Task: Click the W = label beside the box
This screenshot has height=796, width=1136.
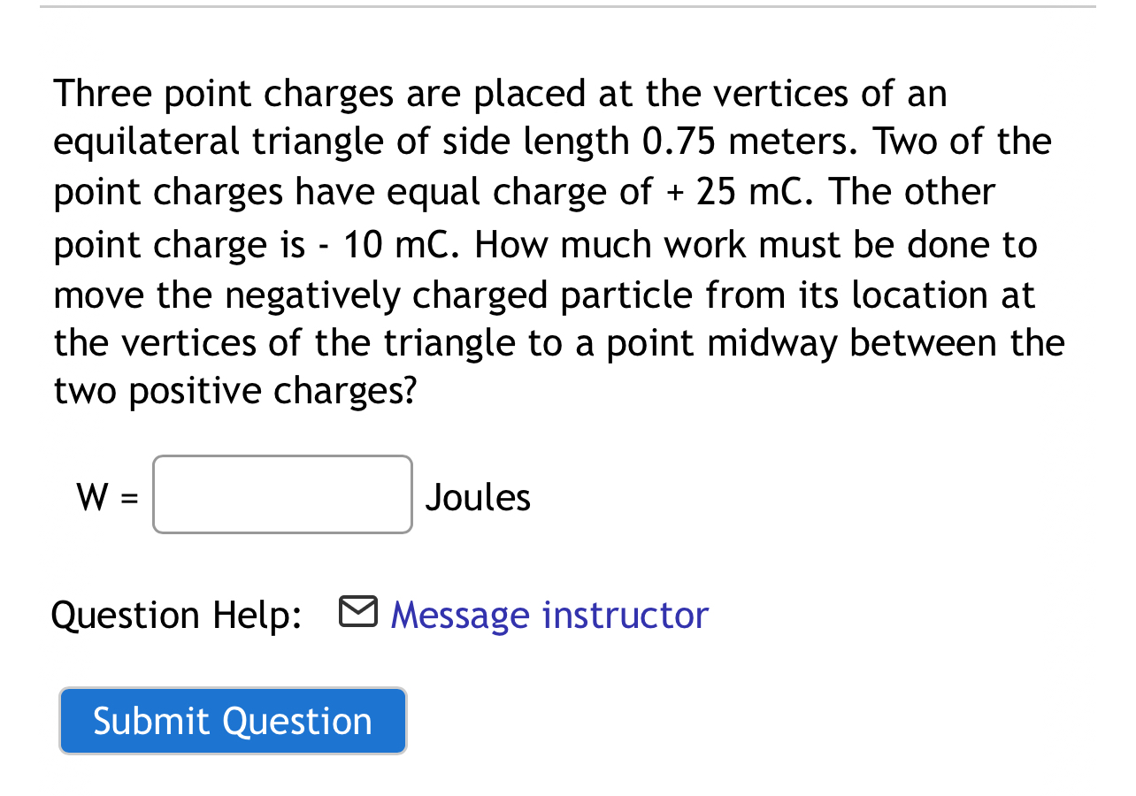Action: 107,495
